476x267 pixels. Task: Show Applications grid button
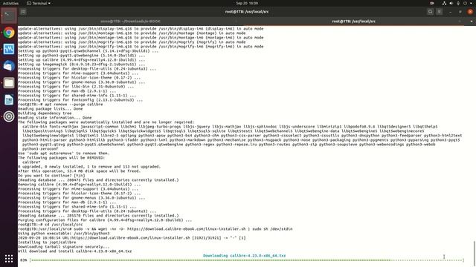tap(9, 259)
